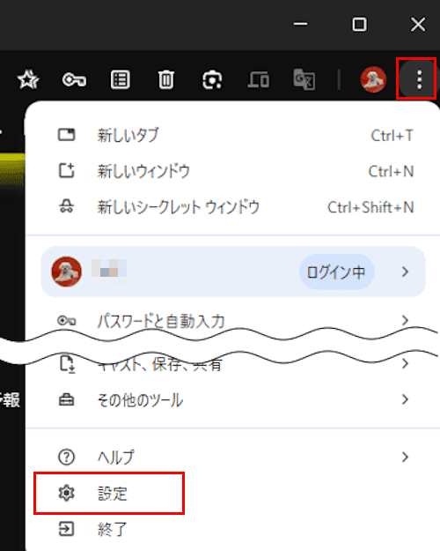Click the devices extension icon
Image resolution: width=440 pixels, height=551 pixels.
pyautogui.click(x=259, y=79)
